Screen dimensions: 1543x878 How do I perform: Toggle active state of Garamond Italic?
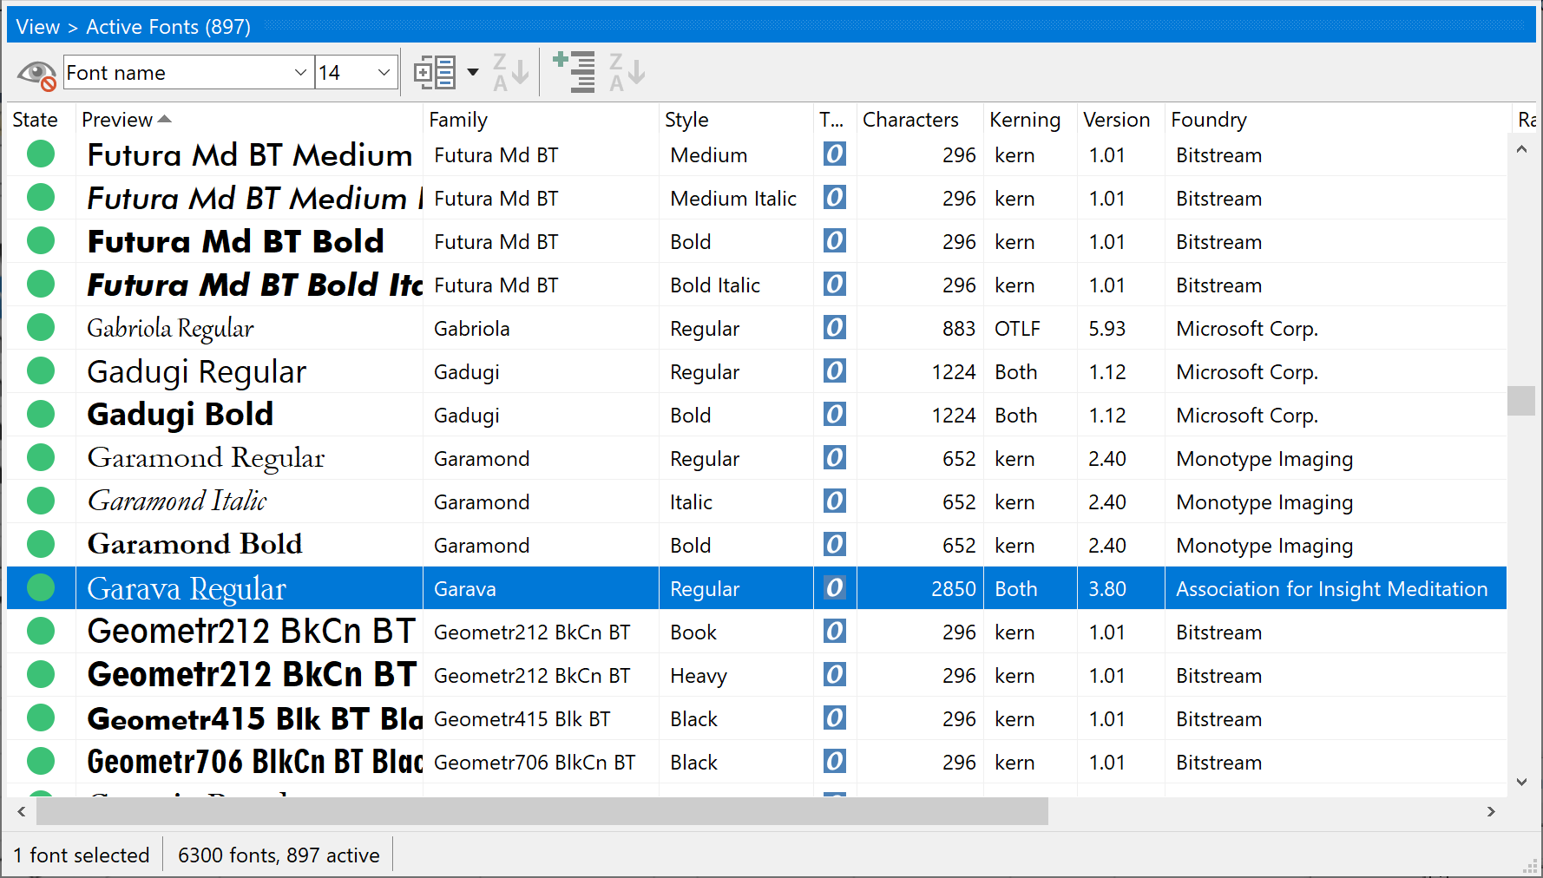point(41,501)
